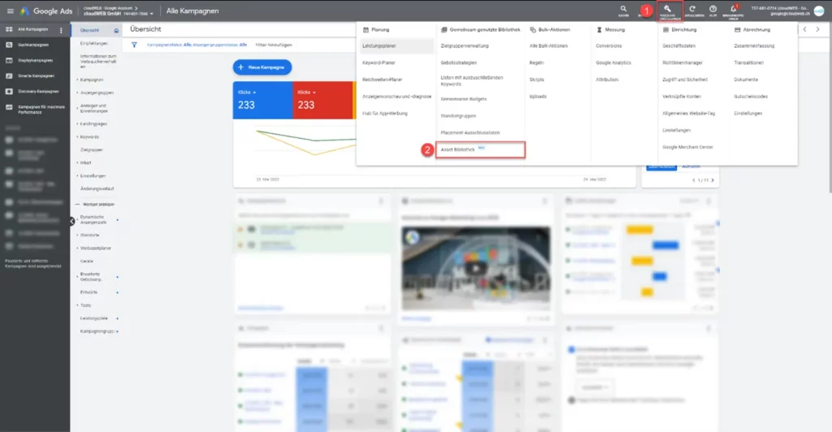Click the maximum Performance campaigns icon
Image resolution: width=832 pixels, height=432 pixels.
(x=9, y=107)
